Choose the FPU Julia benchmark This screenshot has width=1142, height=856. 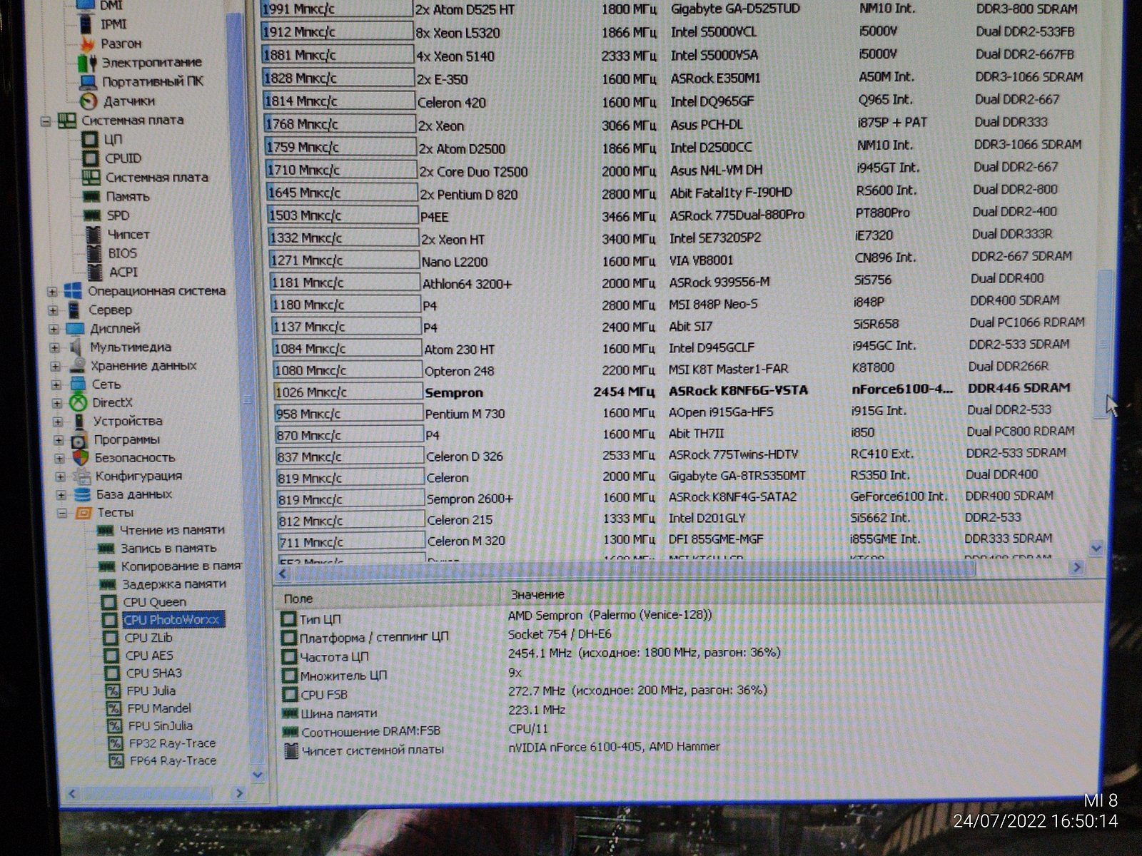(x=151, y=691)
